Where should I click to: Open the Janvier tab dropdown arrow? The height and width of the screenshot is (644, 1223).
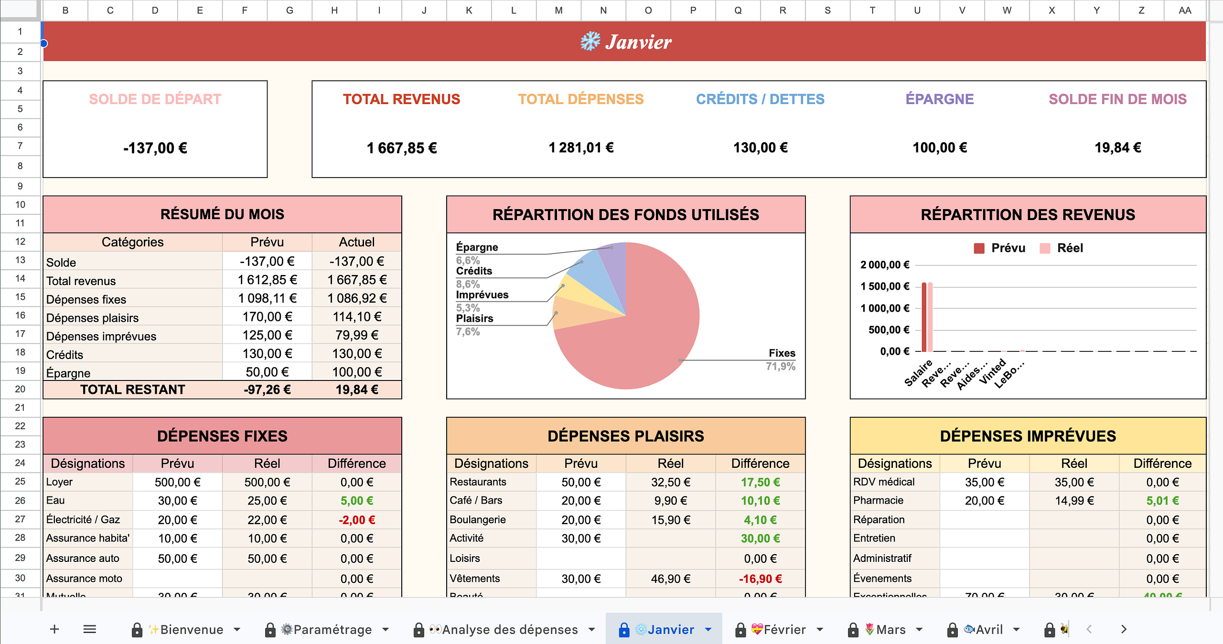[708, 630]
